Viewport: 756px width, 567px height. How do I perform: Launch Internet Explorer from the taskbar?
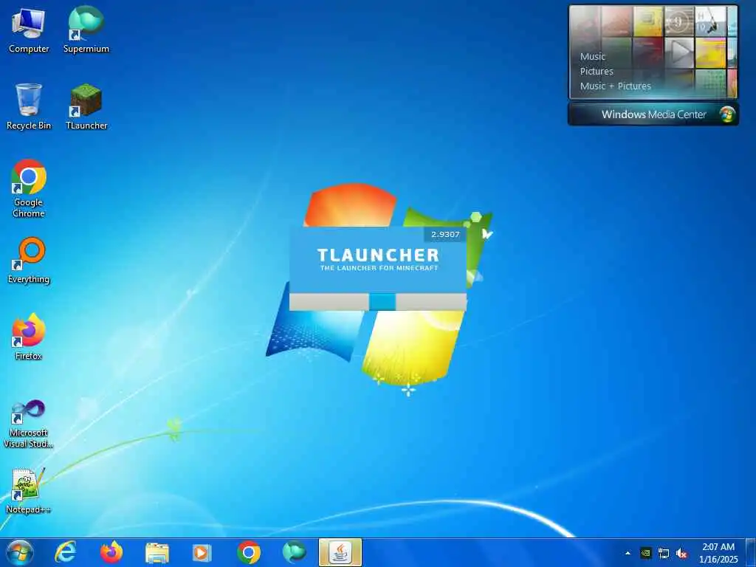coord(66,552)
